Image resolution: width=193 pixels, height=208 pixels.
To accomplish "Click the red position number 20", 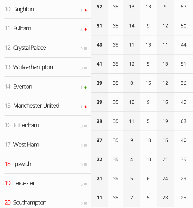I will pos(8,202).
